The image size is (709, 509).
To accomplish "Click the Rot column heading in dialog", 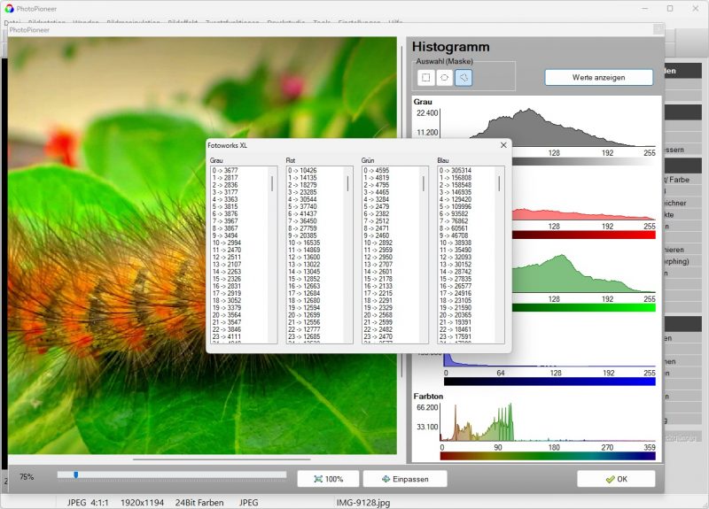I will coord(291,160).
